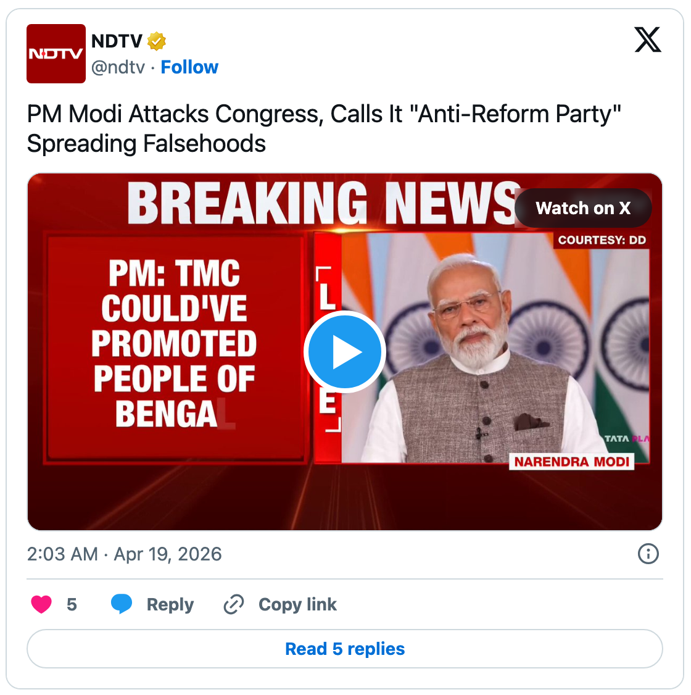Like the tweet with the heart icon
691x695 pixels.
pyautogui.click(x=41, y=604)
